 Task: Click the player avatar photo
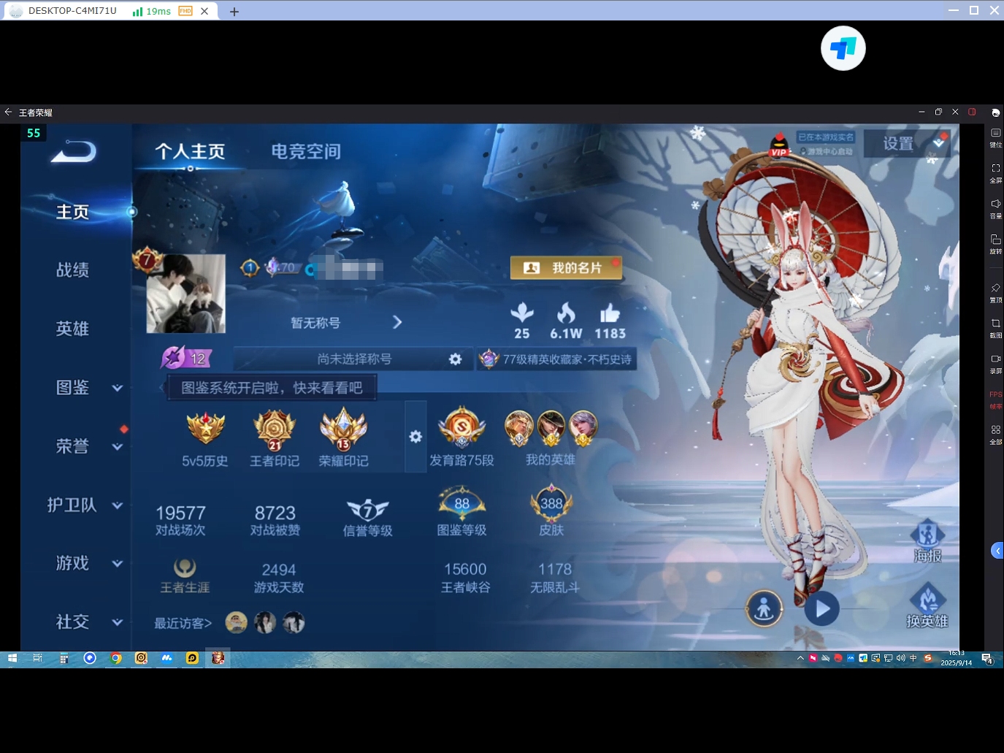185,294
